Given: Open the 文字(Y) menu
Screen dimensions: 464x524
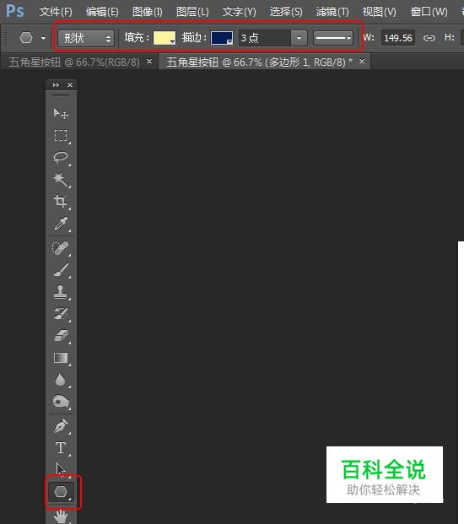Looking at the screenshot, I should (x=240, y=12).
